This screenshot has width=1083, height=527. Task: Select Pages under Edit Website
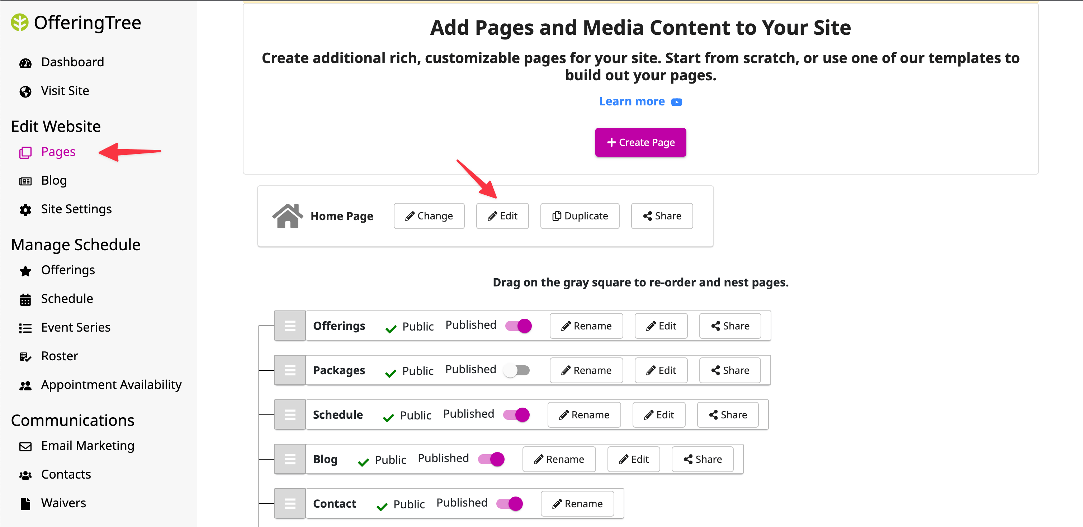click(x=58, y=152)
